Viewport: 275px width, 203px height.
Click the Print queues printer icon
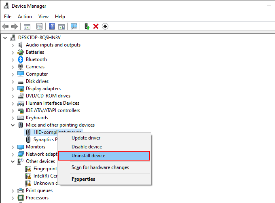21,190
